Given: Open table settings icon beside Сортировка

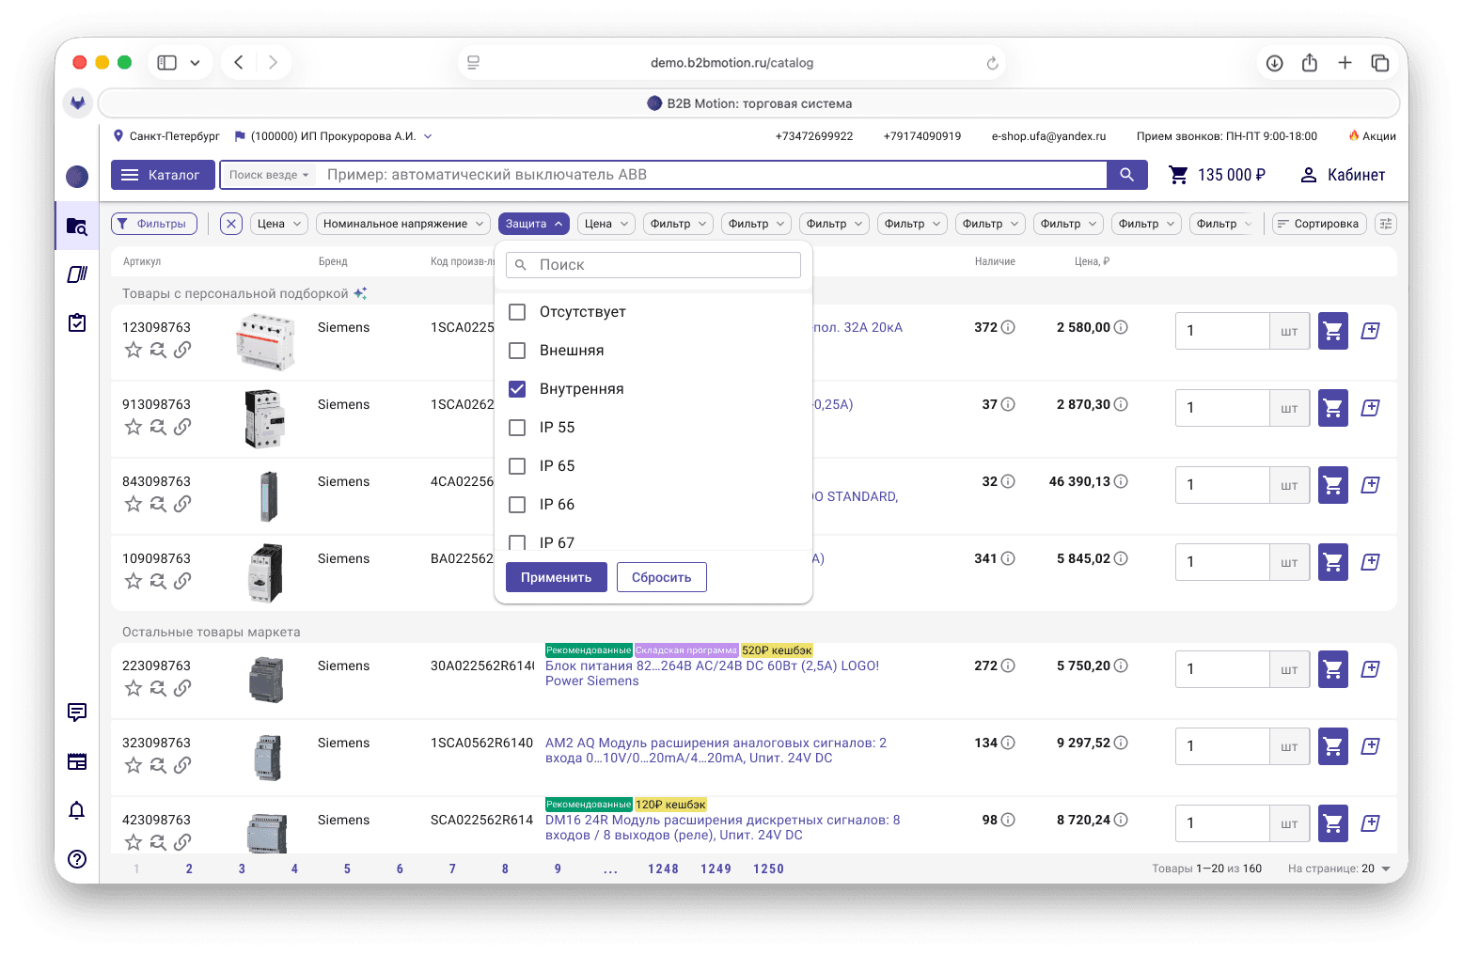Looking at the screenshot, I should [x=1386, y=224].
